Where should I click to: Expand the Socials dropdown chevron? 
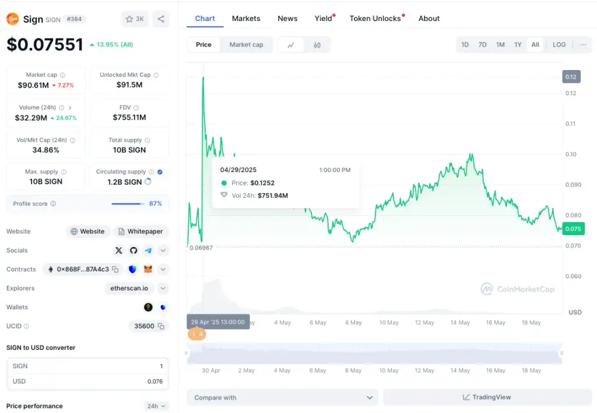click(x=163, y=250)
